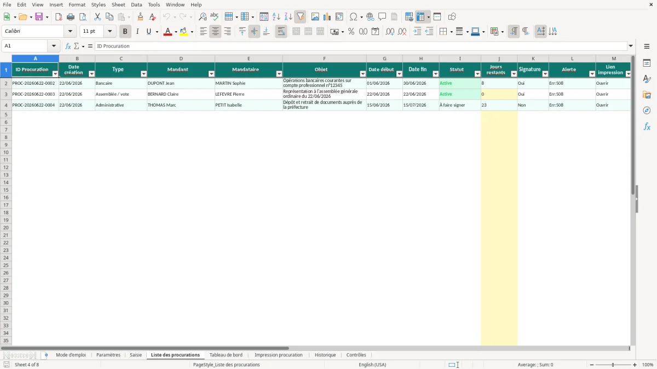Viewport: 657px width, 369px height.
Task: Open Find & Replace icon
Action: click(203, 17)
